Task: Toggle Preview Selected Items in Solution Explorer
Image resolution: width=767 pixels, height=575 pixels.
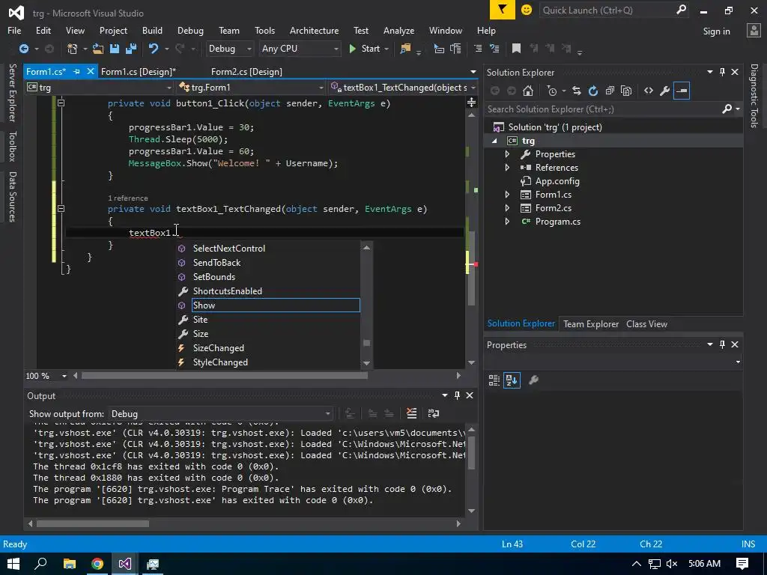Action: click(682, 91)
